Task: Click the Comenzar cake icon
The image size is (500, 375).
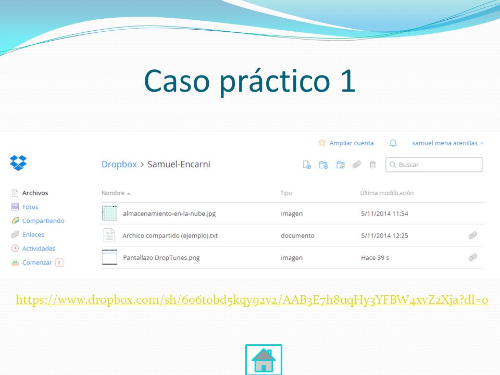Action: click(x=15, y=262)
